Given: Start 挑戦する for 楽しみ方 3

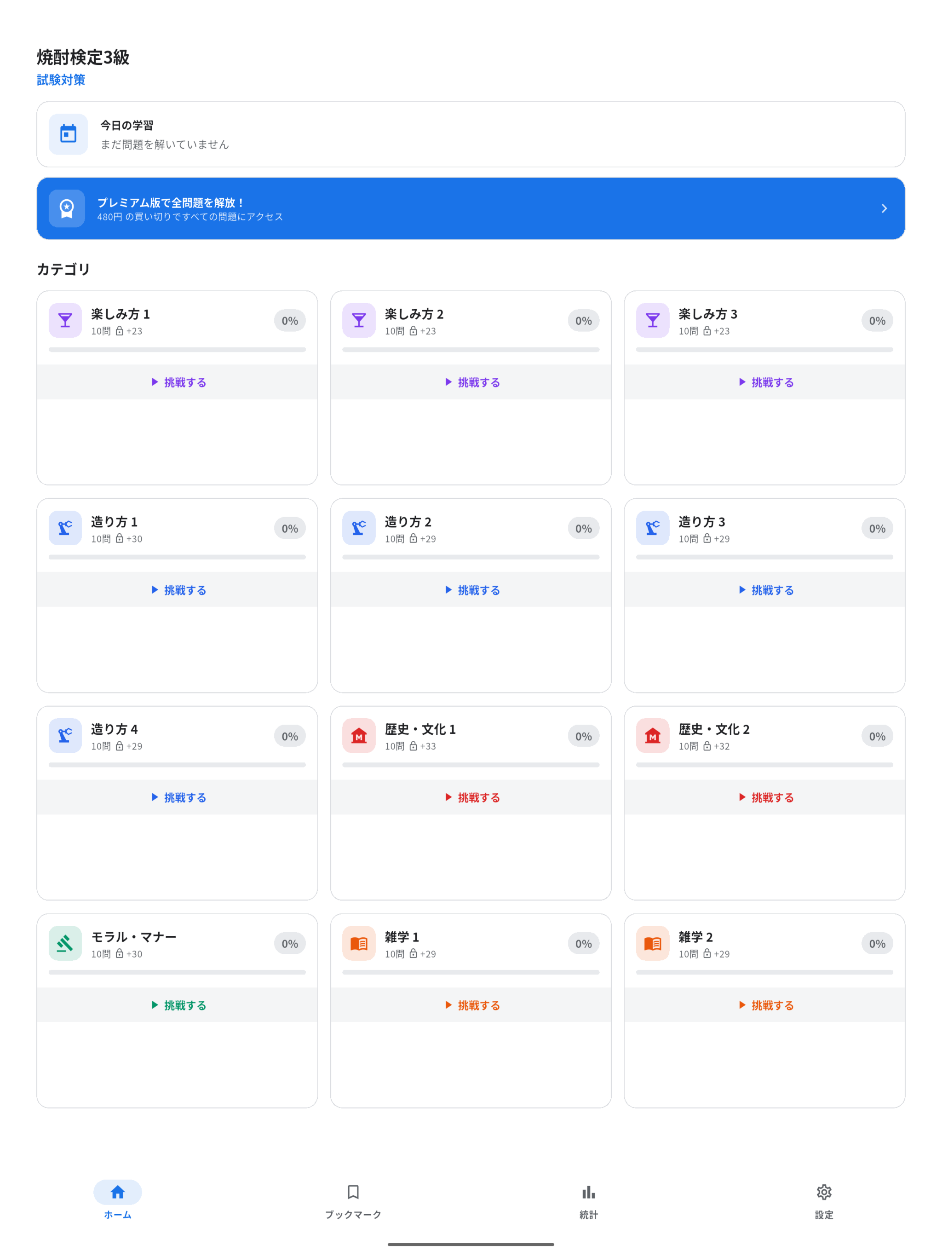Looking at the screenshot, I should [x=765, y=382].
